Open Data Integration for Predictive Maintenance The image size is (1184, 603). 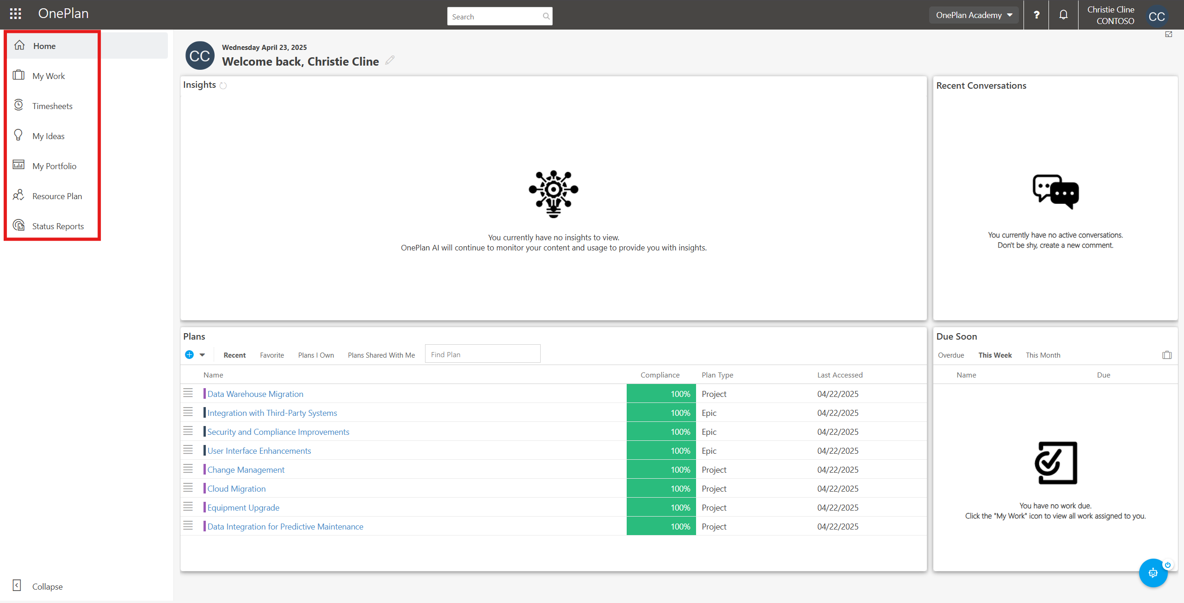[x=285, y=526]
